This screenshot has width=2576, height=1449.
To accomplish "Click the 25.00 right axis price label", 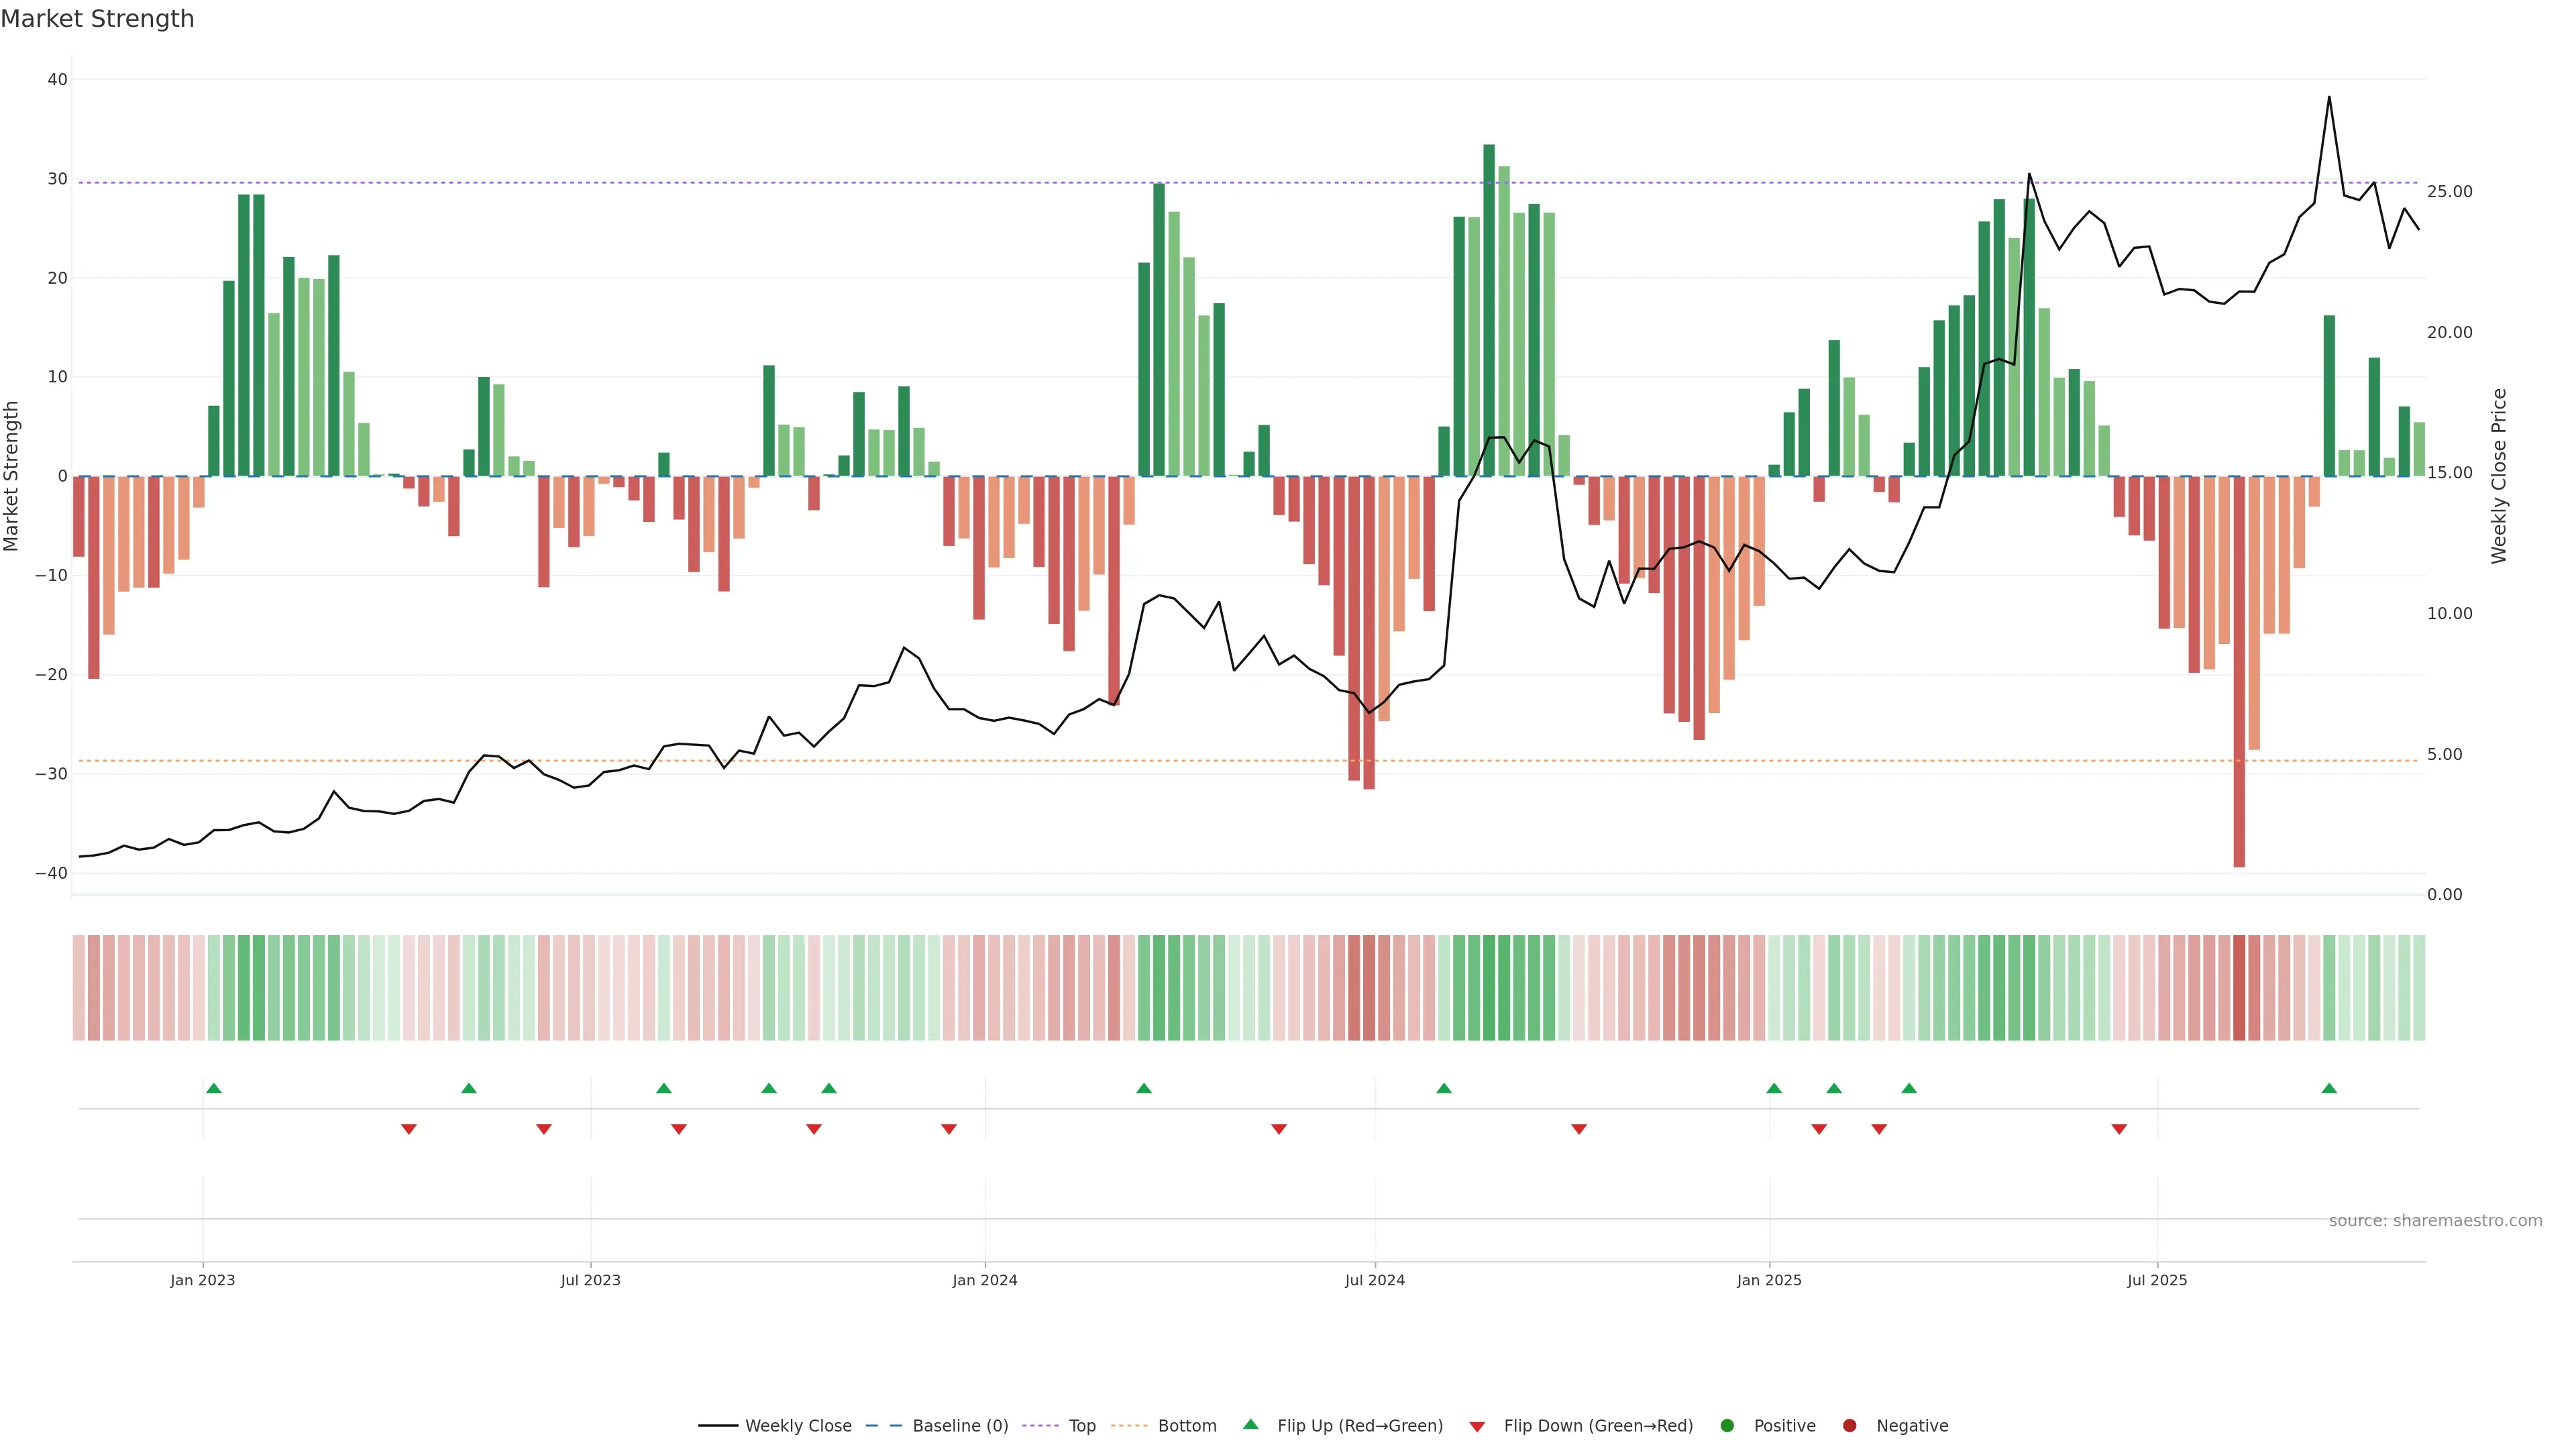I will [2449, 191].
